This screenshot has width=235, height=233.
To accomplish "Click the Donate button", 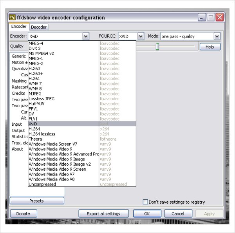I will pyautogui.click(x=23, y=213).
